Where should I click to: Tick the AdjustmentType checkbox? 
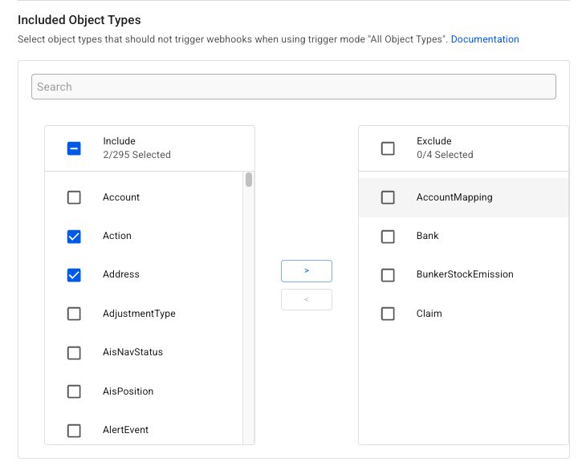74,314
